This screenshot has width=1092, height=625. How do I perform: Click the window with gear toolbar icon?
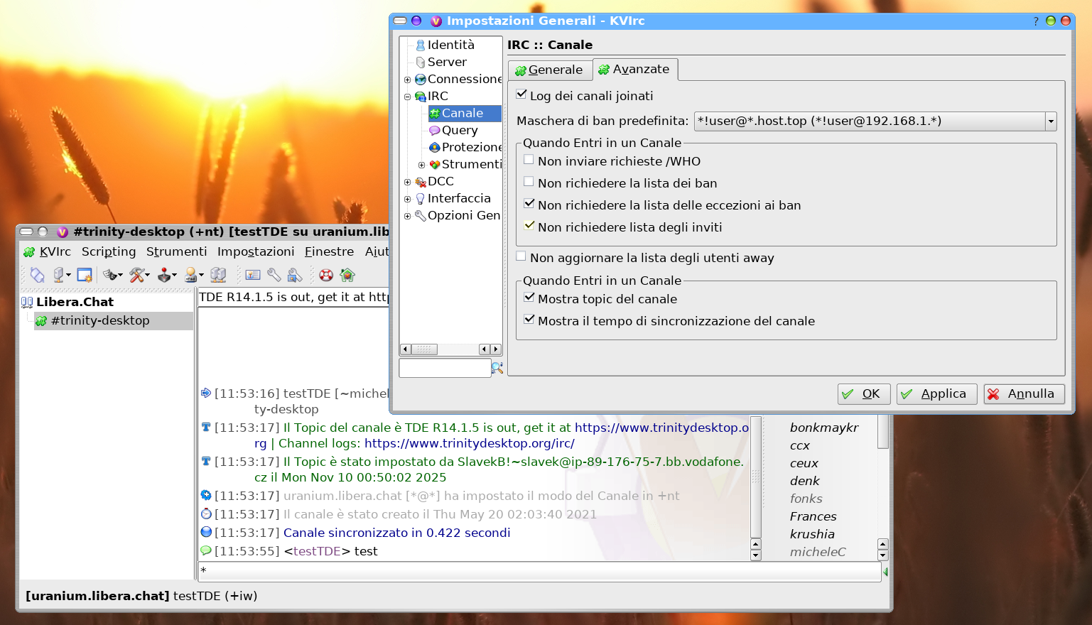coord(85,275)
